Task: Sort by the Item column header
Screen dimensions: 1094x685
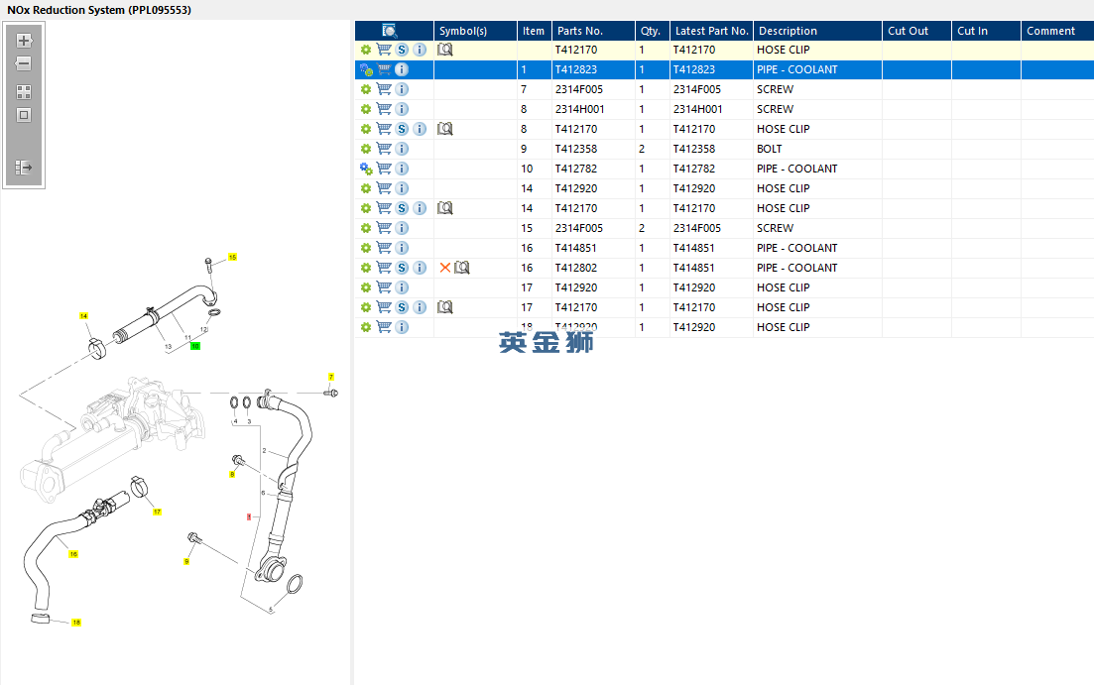Action: [x=534, y=31]
